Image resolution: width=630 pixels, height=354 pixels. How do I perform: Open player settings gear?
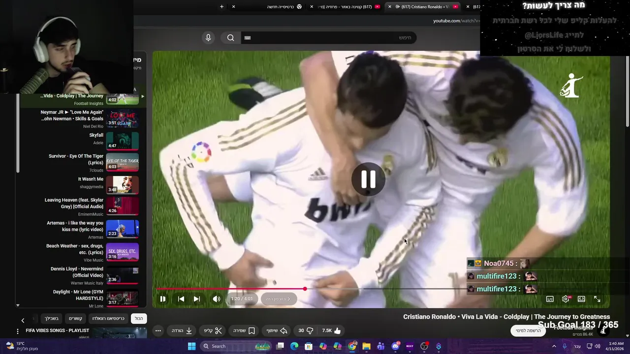tap(566, 299)
